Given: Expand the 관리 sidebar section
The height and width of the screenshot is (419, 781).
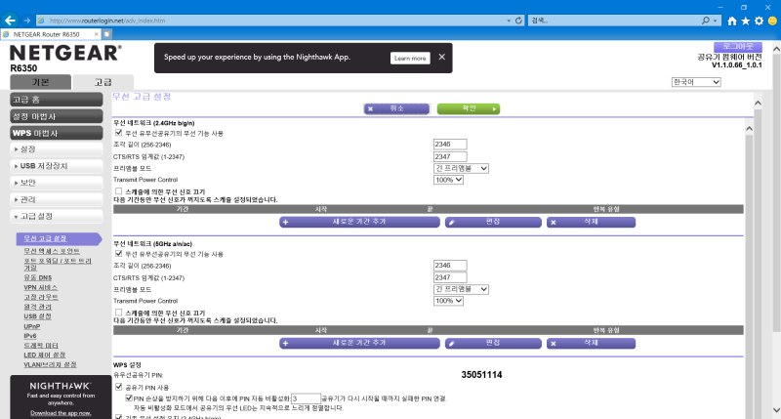Looking at the screenshot, I should (57, 199).
